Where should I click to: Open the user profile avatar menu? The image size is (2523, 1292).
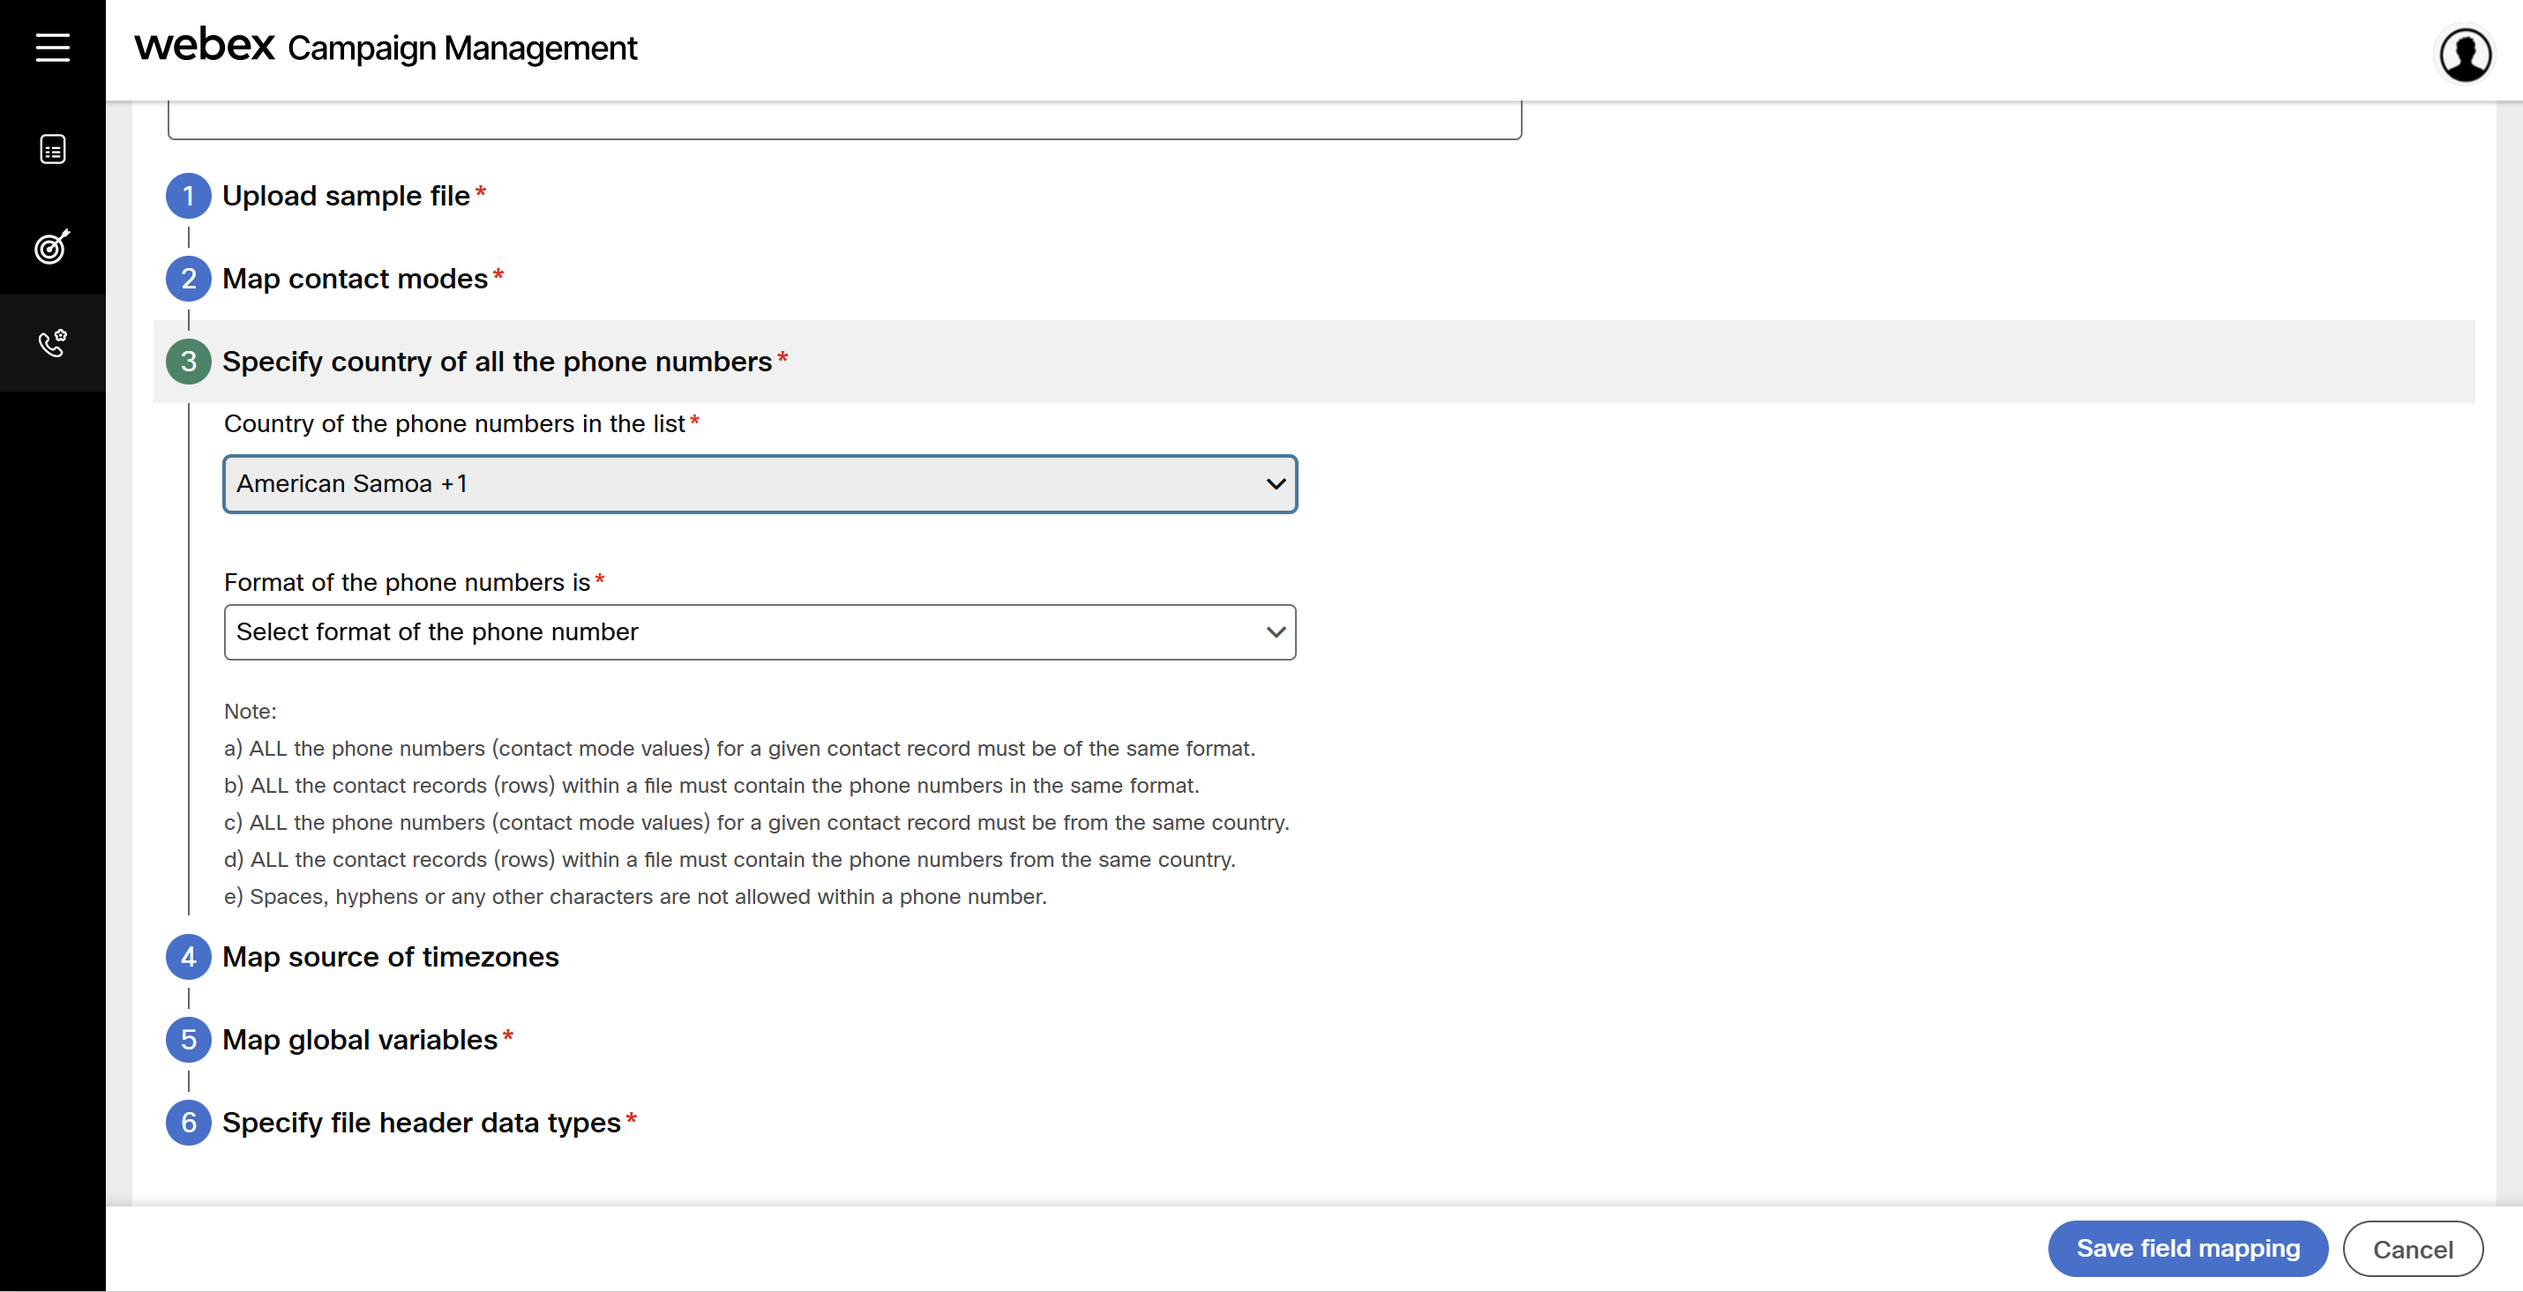tap(2464, 55)
